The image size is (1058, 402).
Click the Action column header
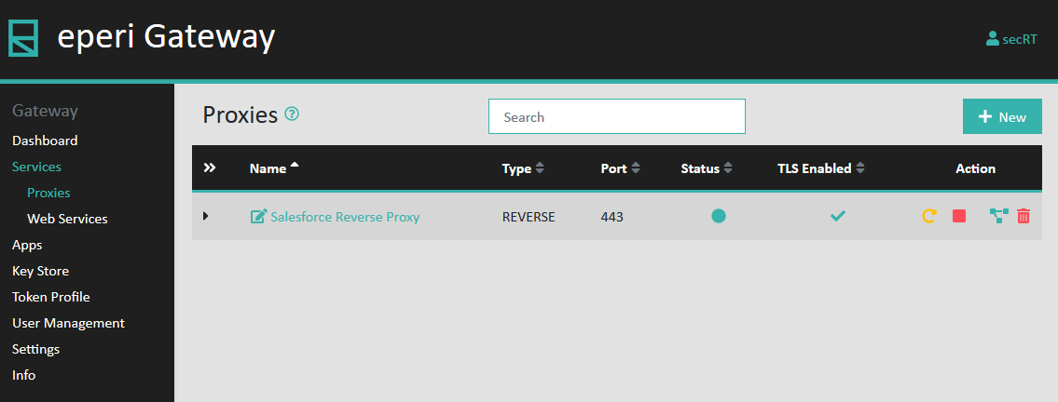[x=975, y=168]
